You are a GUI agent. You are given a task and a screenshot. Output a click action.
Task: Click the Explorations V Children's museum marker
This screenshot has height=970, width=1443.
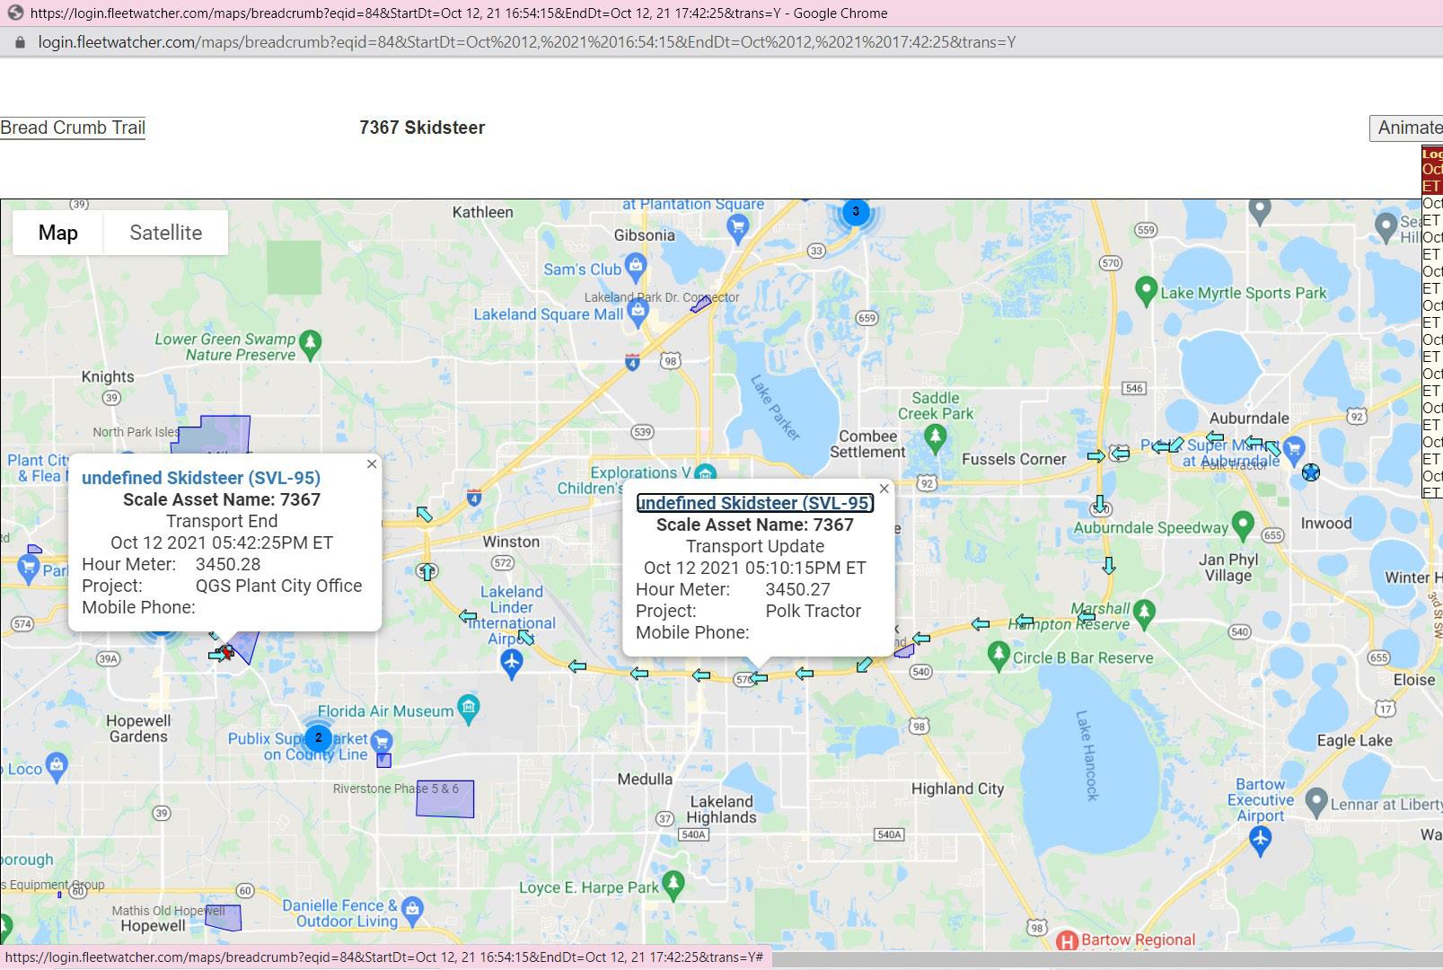[x=705, y=473]
